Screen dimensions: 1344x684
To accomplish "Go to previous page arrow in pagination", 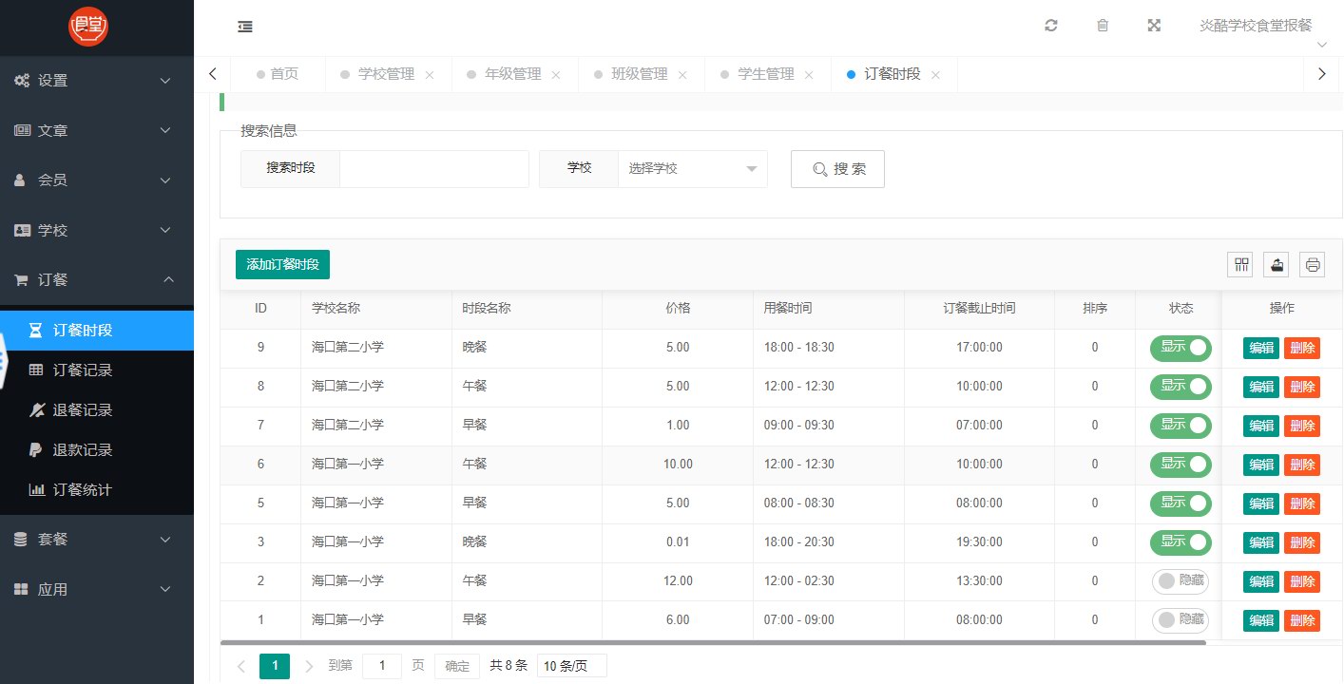I will click(x=241, y=666).
